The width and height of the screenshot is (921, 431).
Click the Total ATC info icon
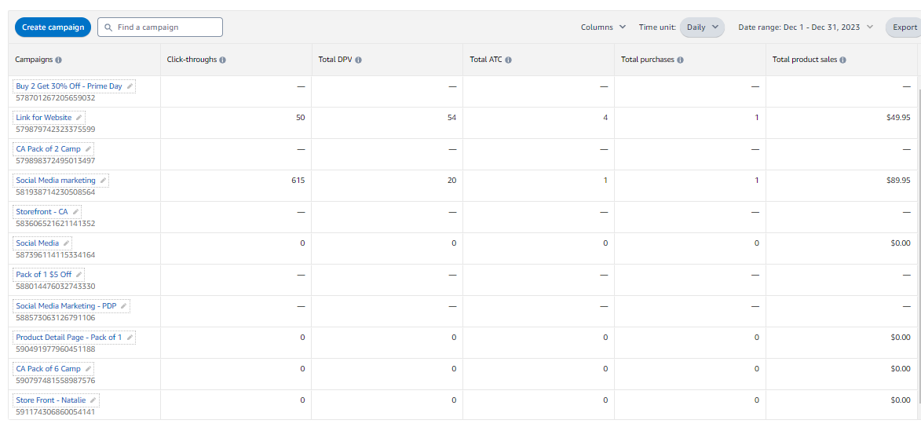click(x=509, y=60)
